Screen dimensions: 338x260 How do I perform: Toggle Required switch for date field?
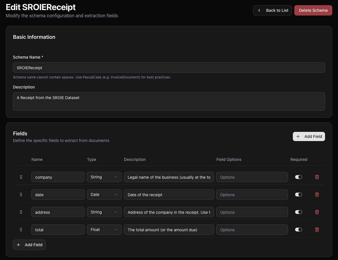299,194
